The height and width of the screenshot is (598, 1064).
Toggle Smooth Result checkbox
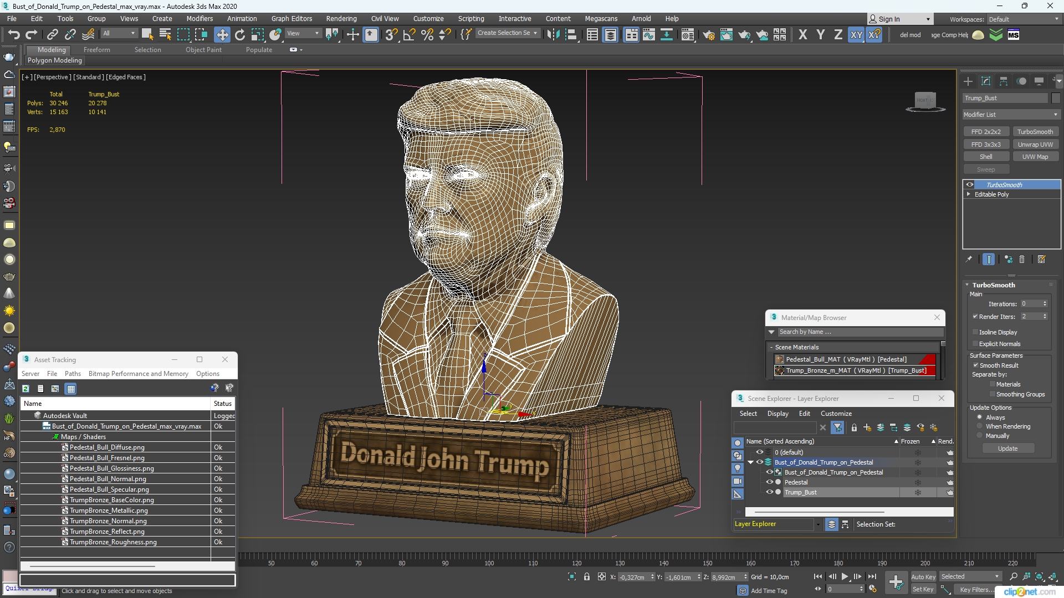pos(976,365)
